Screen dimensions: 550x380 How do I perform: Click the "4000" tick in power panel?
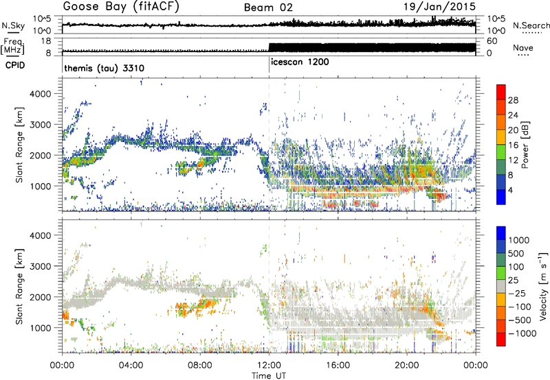(41, 94)
